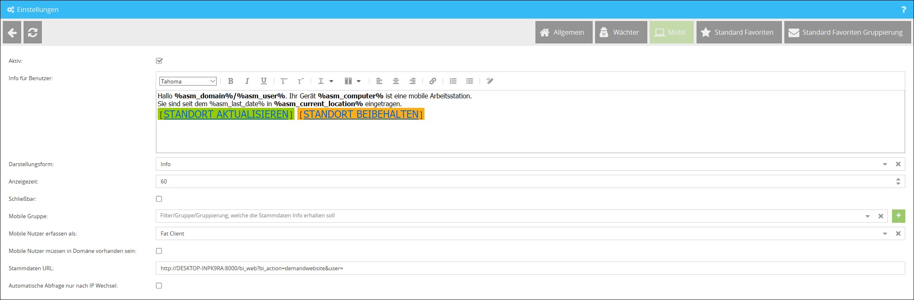Uncheck the Aktiv checkbox
Viewport: 914px width, 300px height.
pos(159,61)
